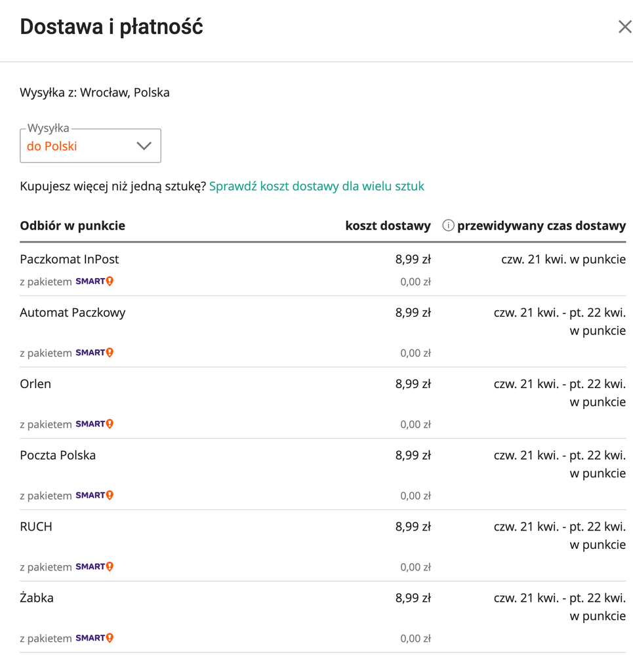The width and height of the screenshot is (633, 655).
Task: Click the SMART logo under Żabka
Action: [x=94, y=638]
